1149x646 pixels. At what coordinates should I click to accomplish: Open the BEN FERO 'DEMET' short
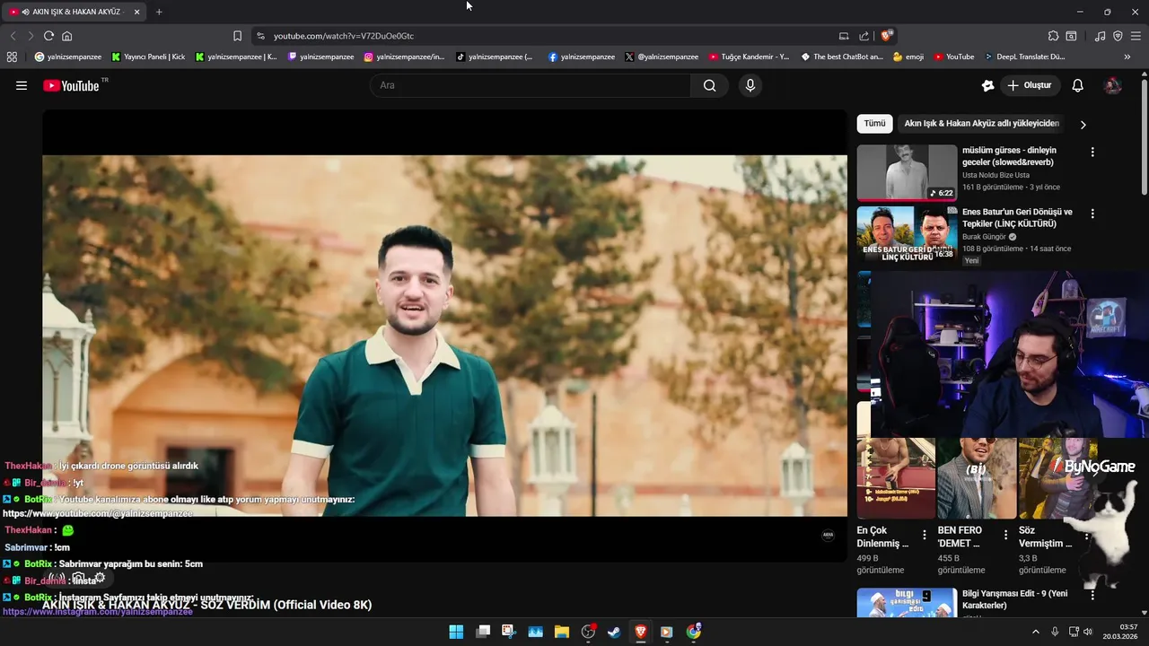(977, 478)
